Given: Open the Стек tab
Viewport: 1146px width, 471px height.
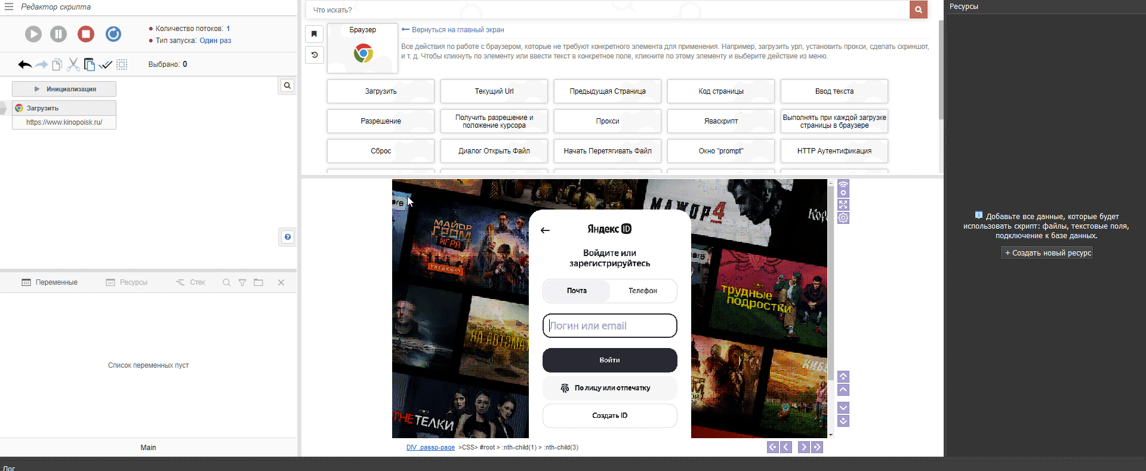Looking at the screenshot, I should [190, 282].
